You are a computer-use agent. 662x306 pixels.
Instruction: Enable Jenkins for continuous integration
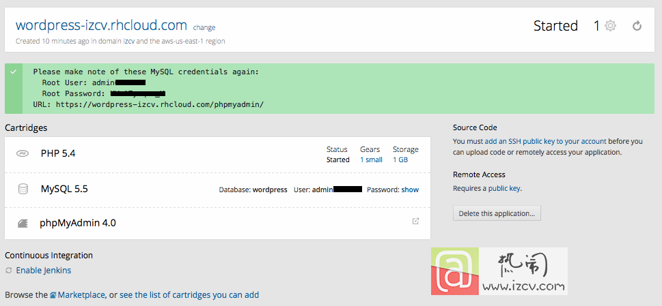point(44,271)
